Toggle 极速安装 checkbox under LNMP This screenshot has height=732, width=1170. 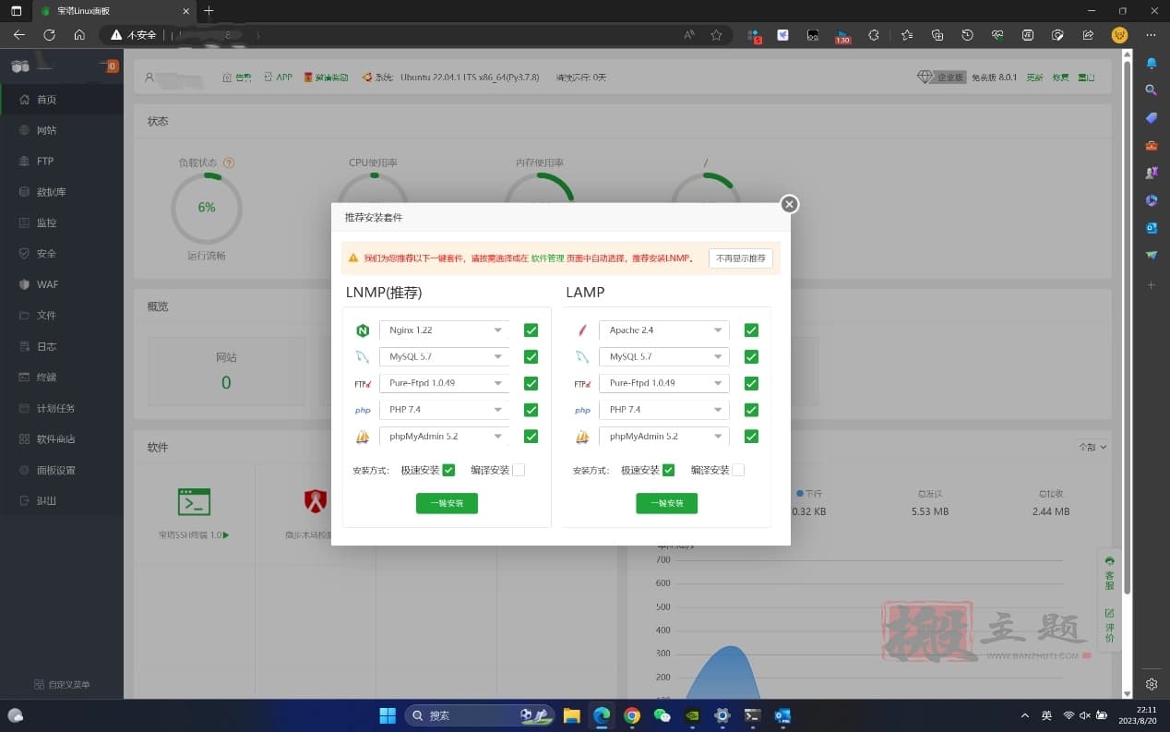click(448, 470)
